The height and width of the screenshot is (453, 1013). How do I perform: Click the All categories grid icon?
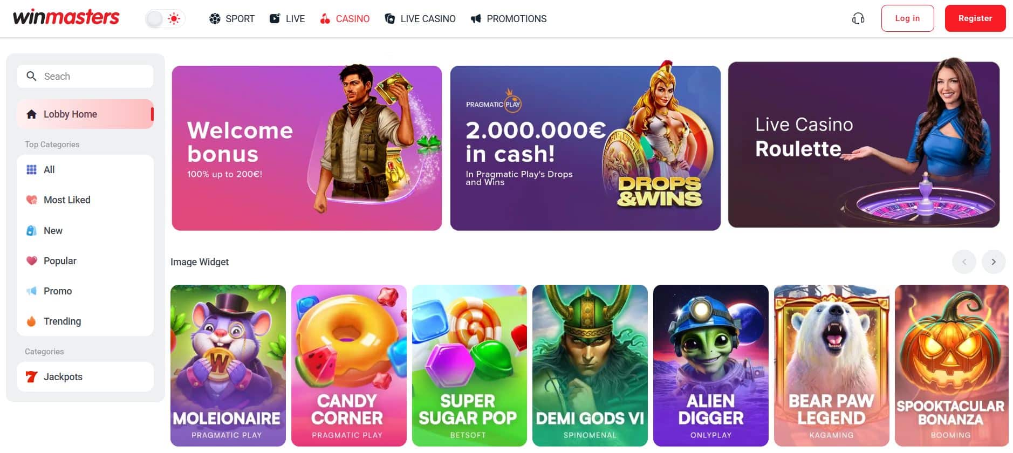tap(32, 170)
